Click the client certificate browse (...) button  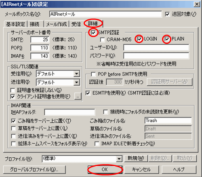point(78,96)
